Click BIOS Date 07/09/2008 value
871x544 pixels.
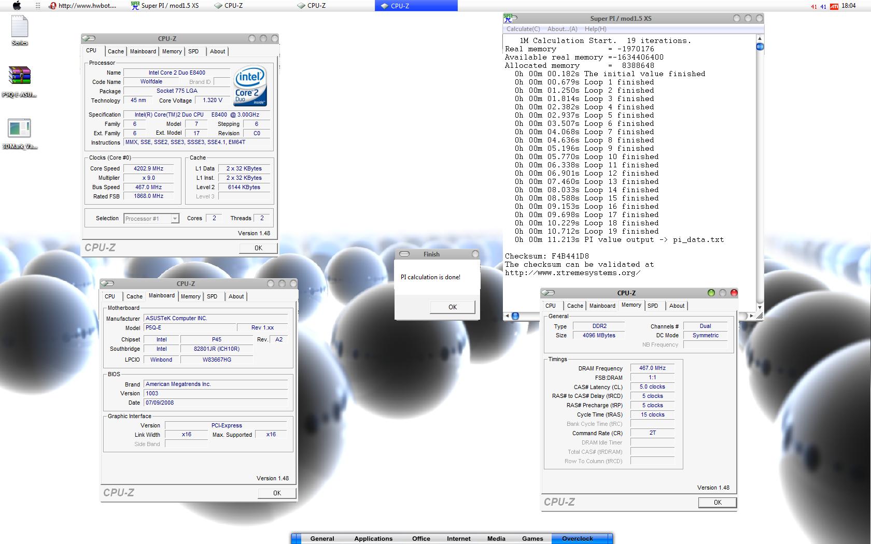216,403
